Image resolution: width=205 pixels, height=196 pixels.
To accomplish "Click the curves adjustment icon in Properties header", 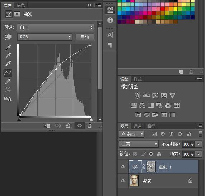I will 9,14.
